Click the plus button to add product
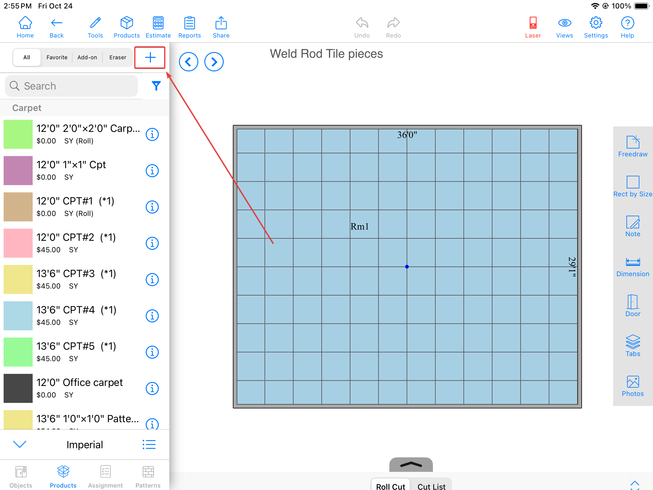The image size is (653, 490). (x=150, y=57)
